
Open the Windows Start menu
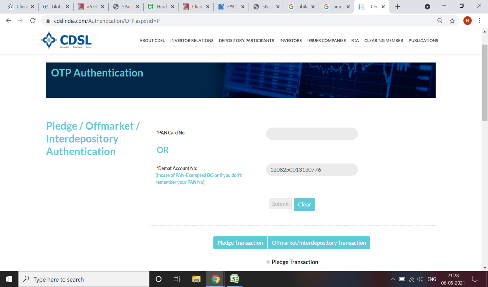[x=9, y=279]
